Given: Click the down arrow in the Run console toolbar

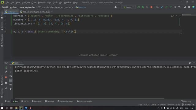Looking at the screenshot, I should [x=11, y=72].
